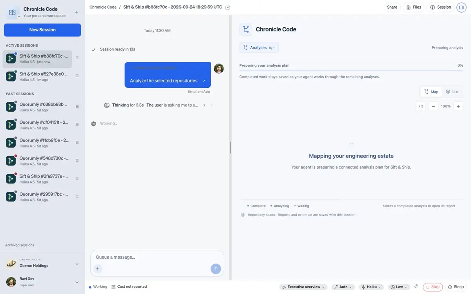471x294 pixels.
Task: Zoom out with the minus button
Action: coord(433,106)
